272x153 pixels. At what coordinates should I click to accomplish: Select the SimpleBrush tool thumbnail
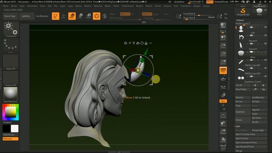click(x=243, y=12)
